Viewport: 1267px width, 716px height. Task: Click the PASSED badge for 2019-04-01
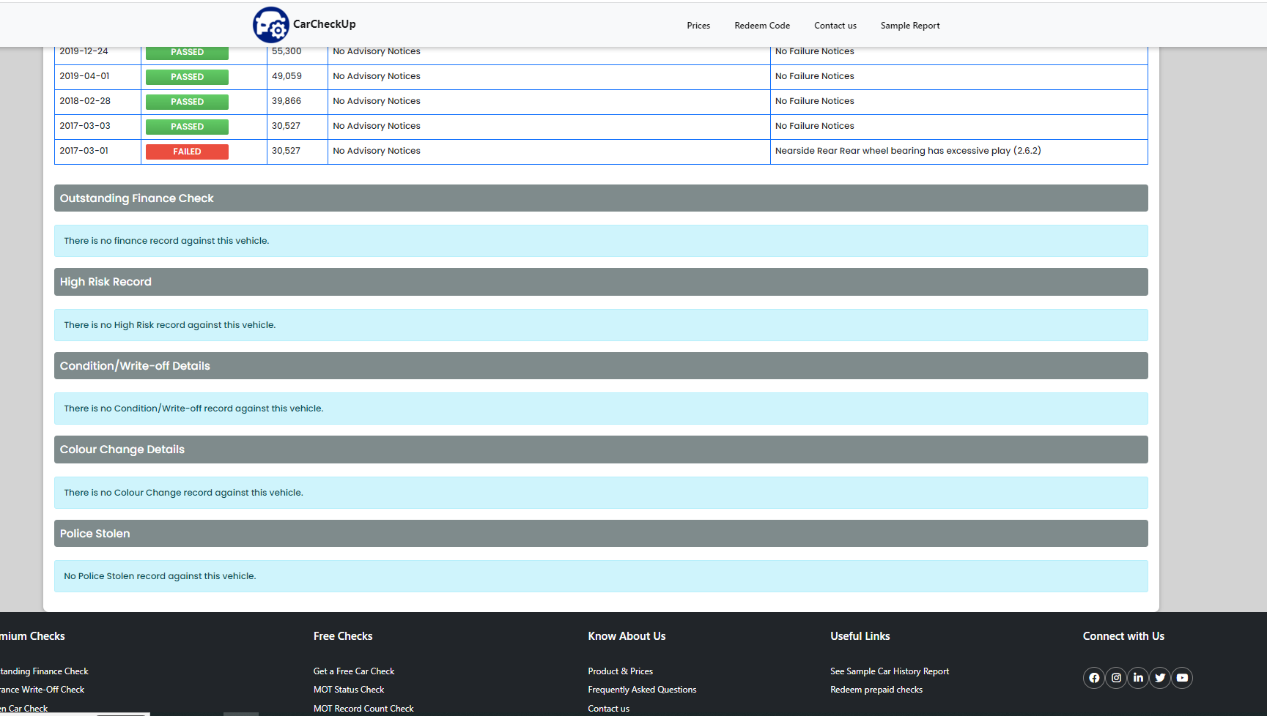(187, 77)
